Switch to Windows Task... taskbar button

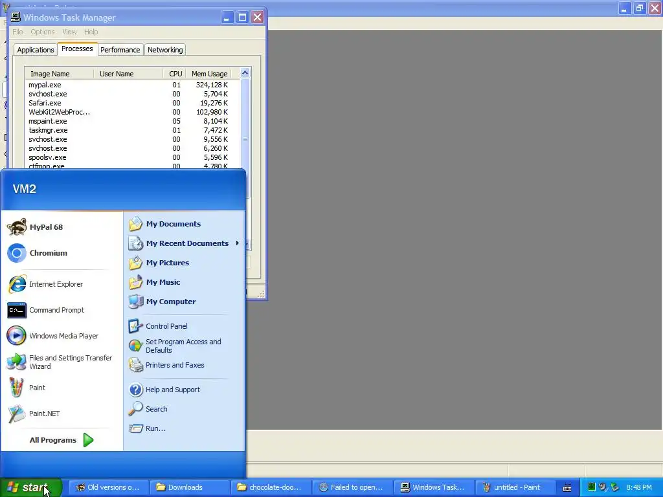[434, 487]
